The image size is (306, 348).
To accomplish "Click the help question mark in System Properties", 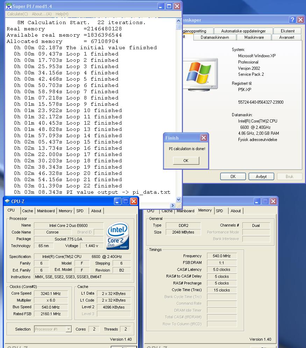I will point(292,20).
